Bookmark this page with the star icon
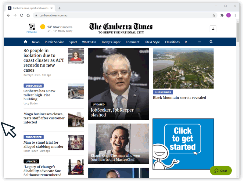The height and width of the screenshot is (183, 244). click(x=214, y=15)
